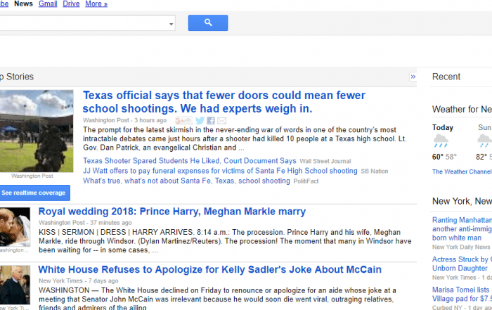Open search box dropdown arrow
The height and width of the screenshot is (310, 492).
171,24
